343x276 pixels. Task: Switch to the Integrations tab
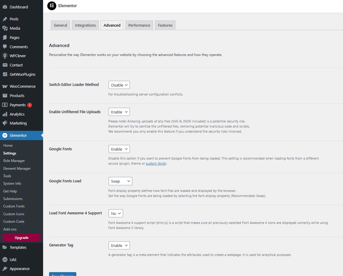(x=85, y=25)
